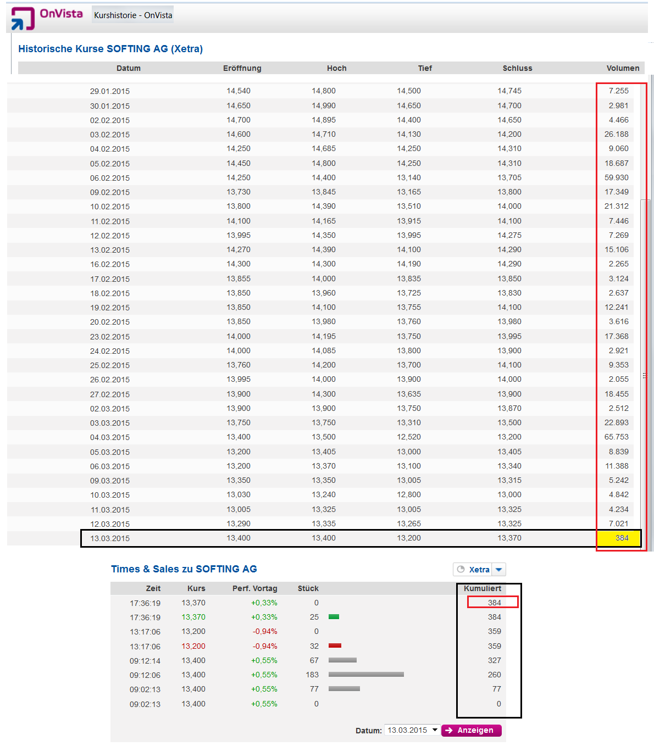Click low price 12,520 on 04.03.2015
This screenshot has width=654, height=746.
click(409, 437)
